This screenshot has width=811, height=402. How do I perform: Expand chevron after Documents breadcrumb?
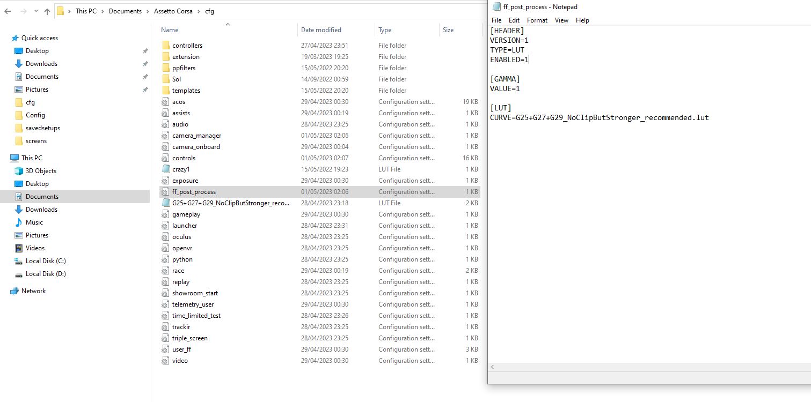tap(148, 11)
